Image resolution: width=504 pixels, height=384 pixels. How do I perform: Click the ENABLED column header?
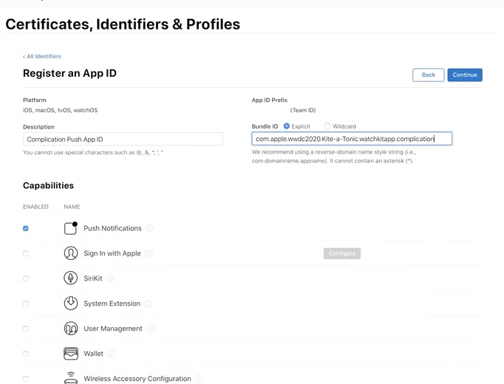(x=35, y=207)
